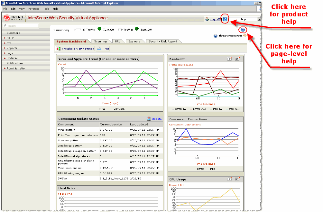
Task: Switch to the Scanning tab
Action: point(100,41)
